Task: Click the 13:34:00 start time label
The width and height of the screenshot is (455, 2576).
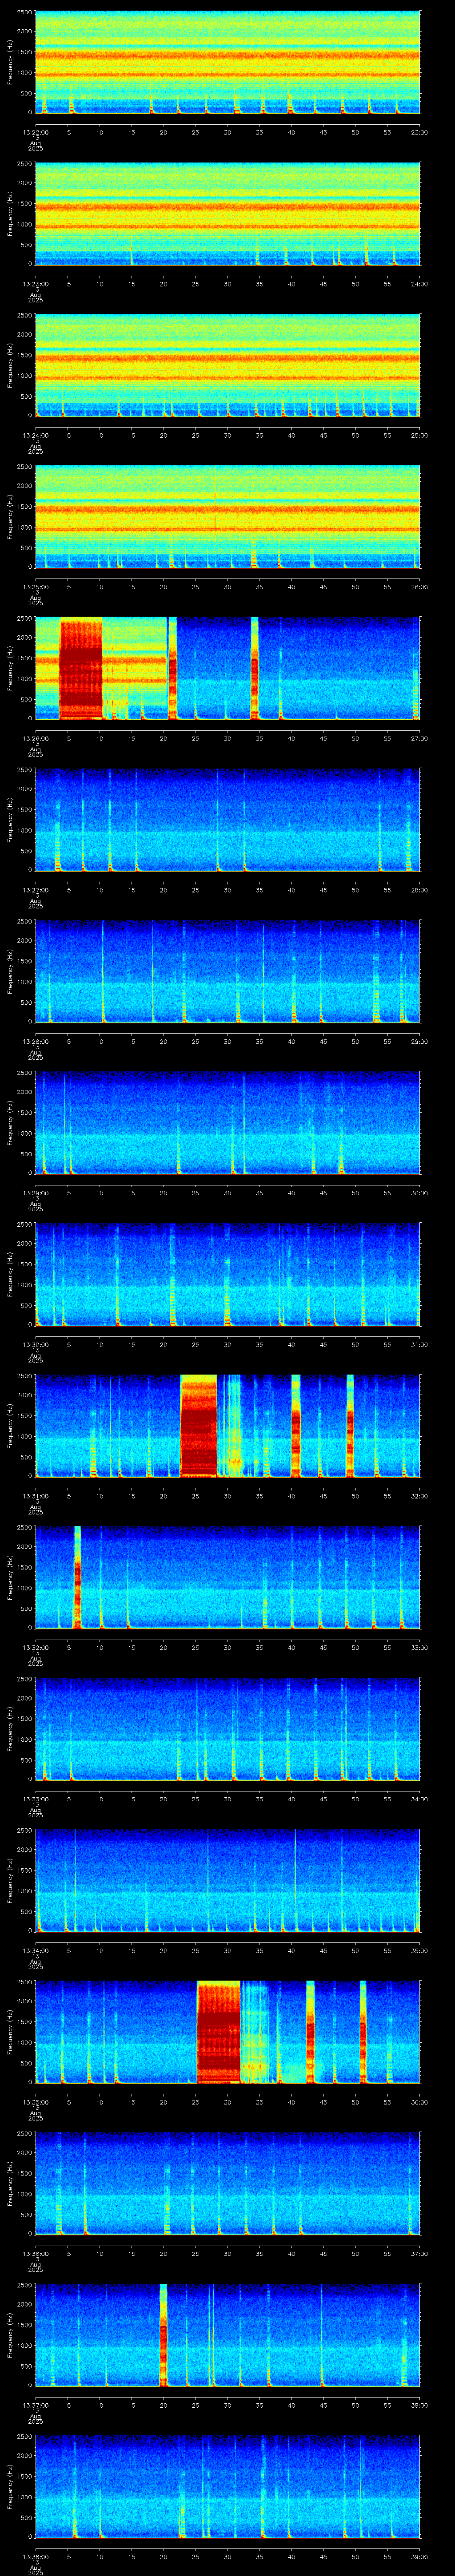Action: coord(35,1951)
